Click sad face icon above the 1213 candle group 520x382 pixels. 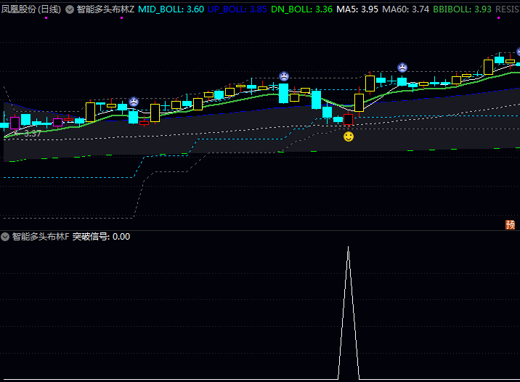click(402, 68)
